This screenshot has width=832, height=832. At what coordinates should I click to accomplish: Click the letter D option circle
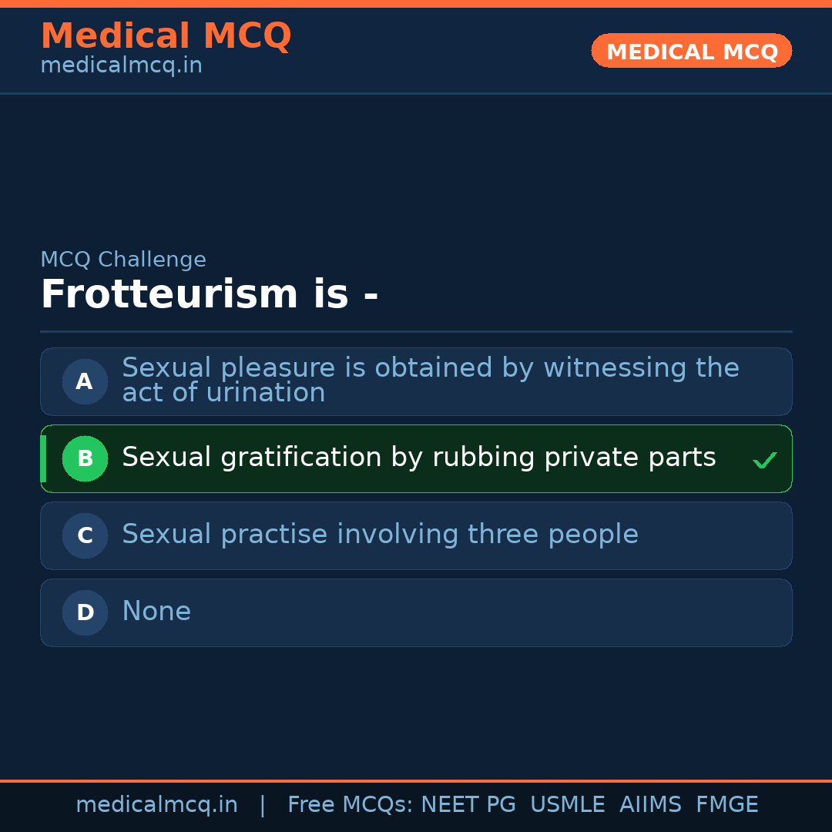(85, 612)
